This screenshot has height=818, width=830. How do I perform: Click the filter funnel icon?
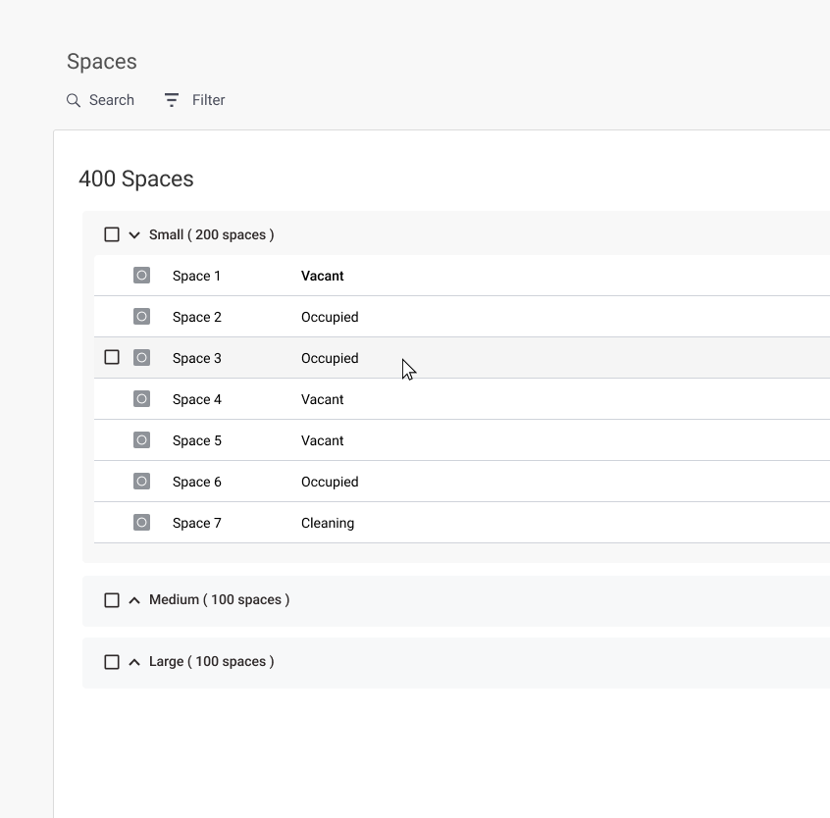pos(170,99)
